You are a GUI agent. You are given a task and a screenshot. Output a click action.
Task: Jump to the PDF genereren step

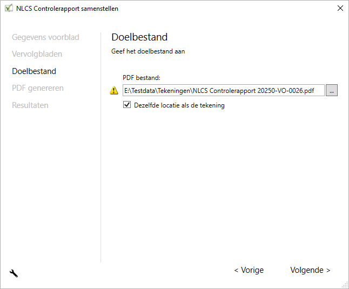click(x=38, y=88)
